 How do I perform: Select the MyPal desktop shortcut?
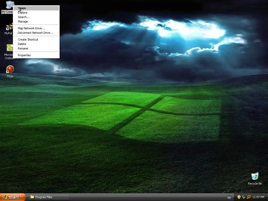click(9, 29)
